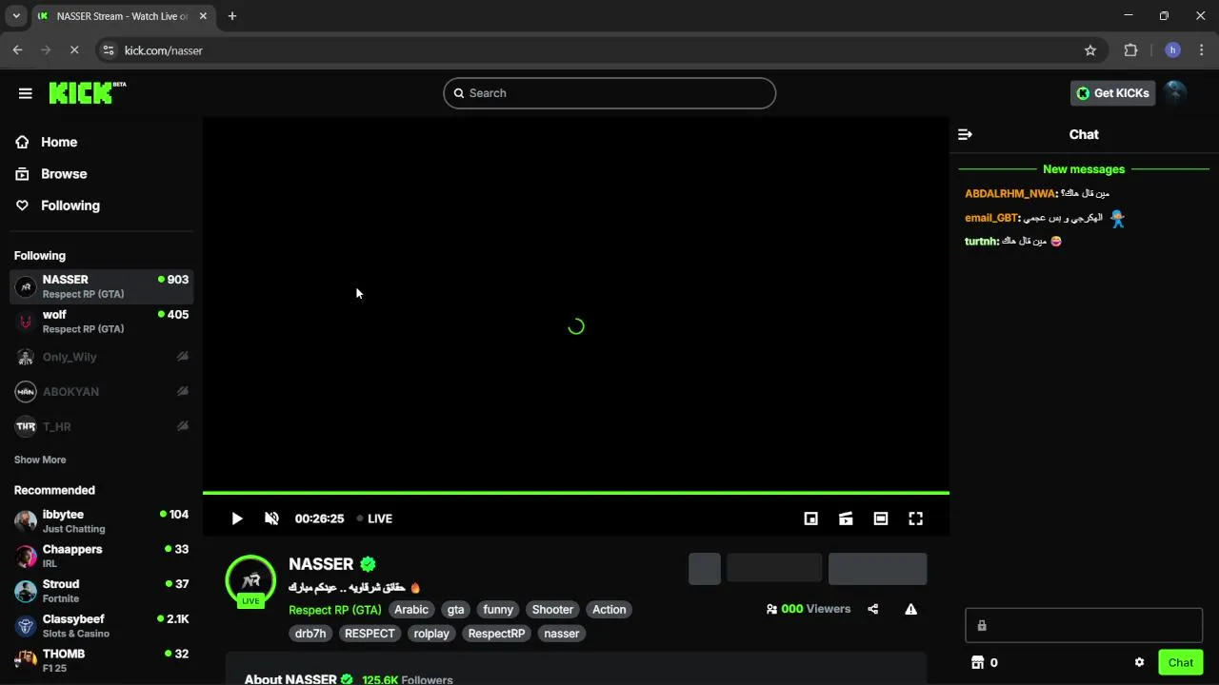Open the user profile avatar
This screenshot has height=685, width=1219.
coord(1175,92)
